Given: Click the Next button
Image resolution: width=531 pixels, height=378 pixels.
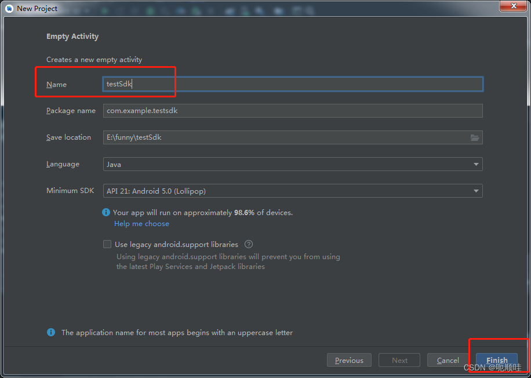Looking at the screenshot, I should (x=399, y=360).
